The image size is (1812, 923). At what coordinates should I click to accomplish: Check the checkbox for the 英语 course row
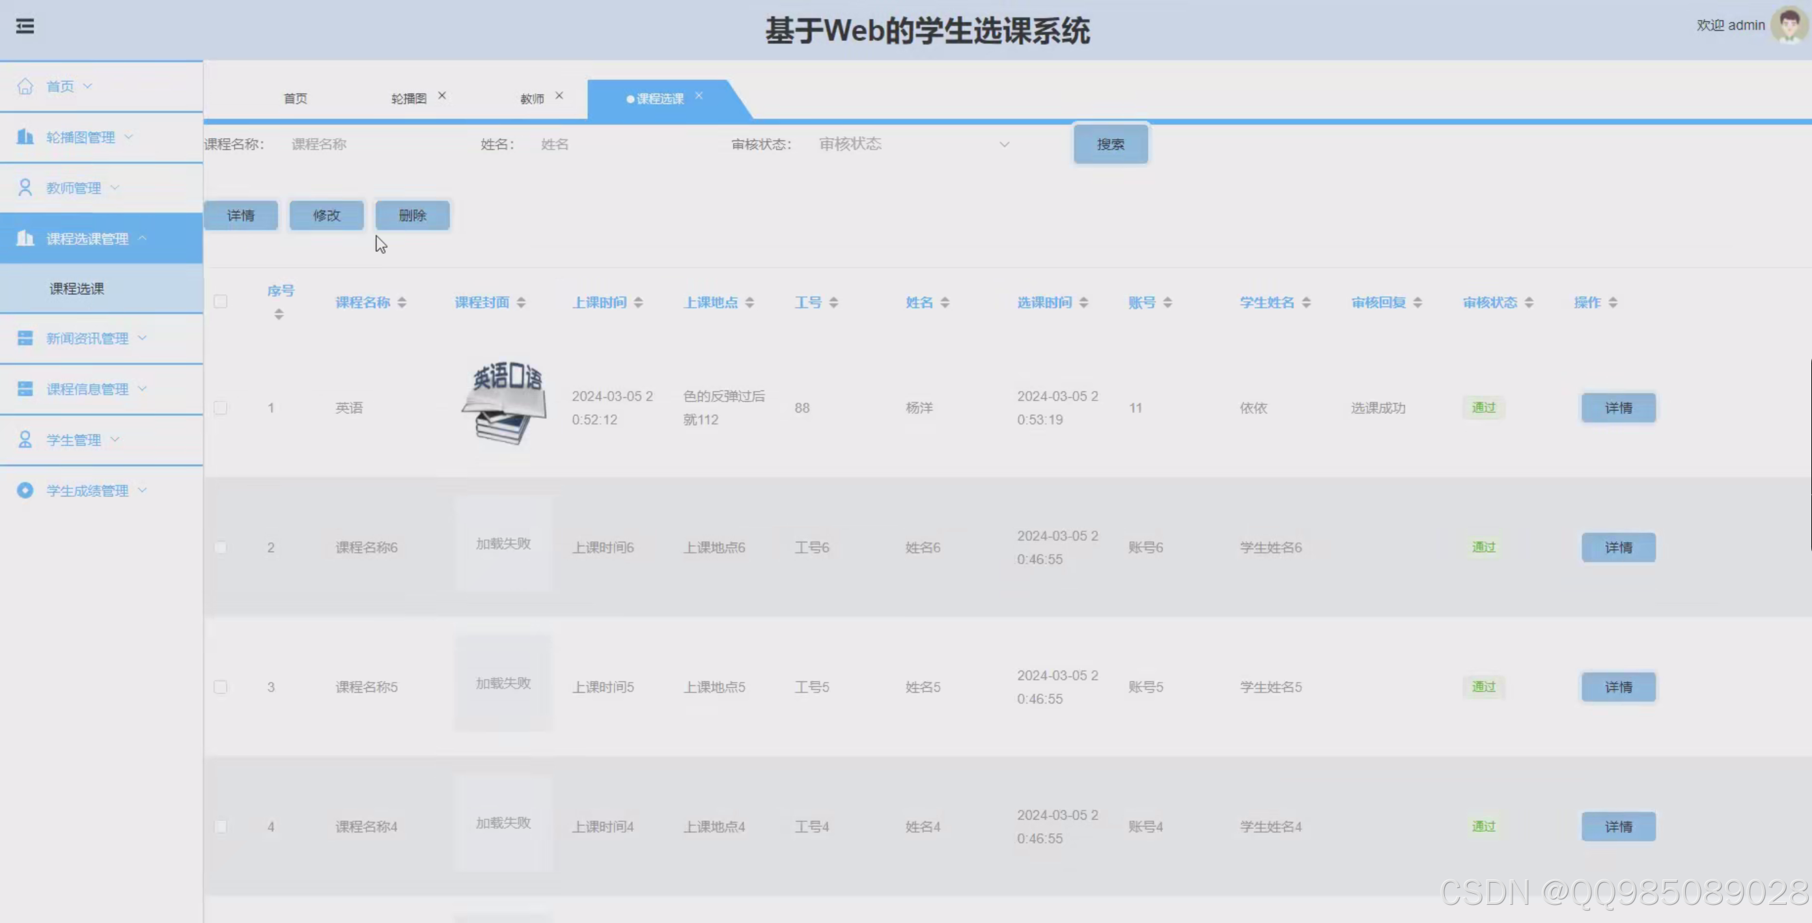(x=221, y=407)
